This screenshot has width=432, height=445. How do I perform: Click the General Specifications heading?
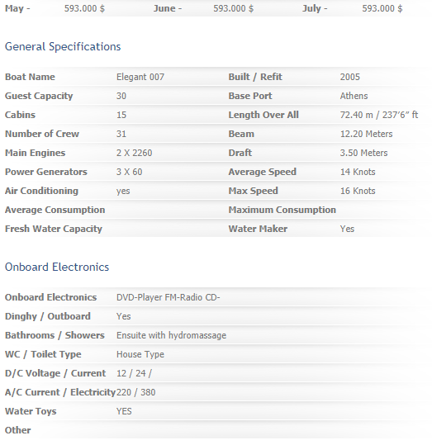[63, 47]
